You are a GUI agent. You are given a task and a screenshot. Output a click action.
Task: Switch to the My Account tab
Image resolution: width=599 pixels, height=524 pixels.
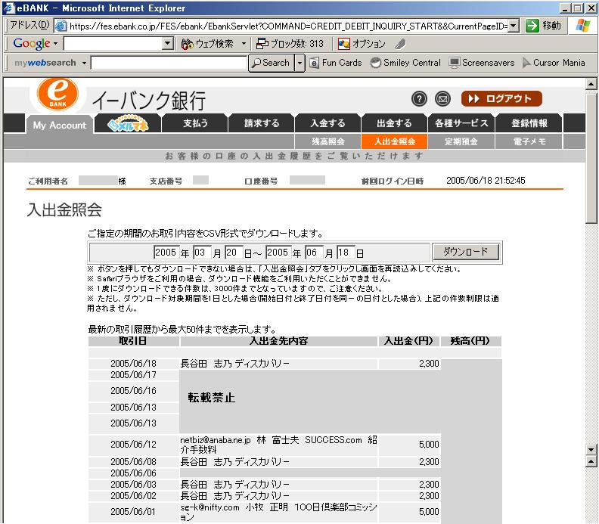[59, 126]
